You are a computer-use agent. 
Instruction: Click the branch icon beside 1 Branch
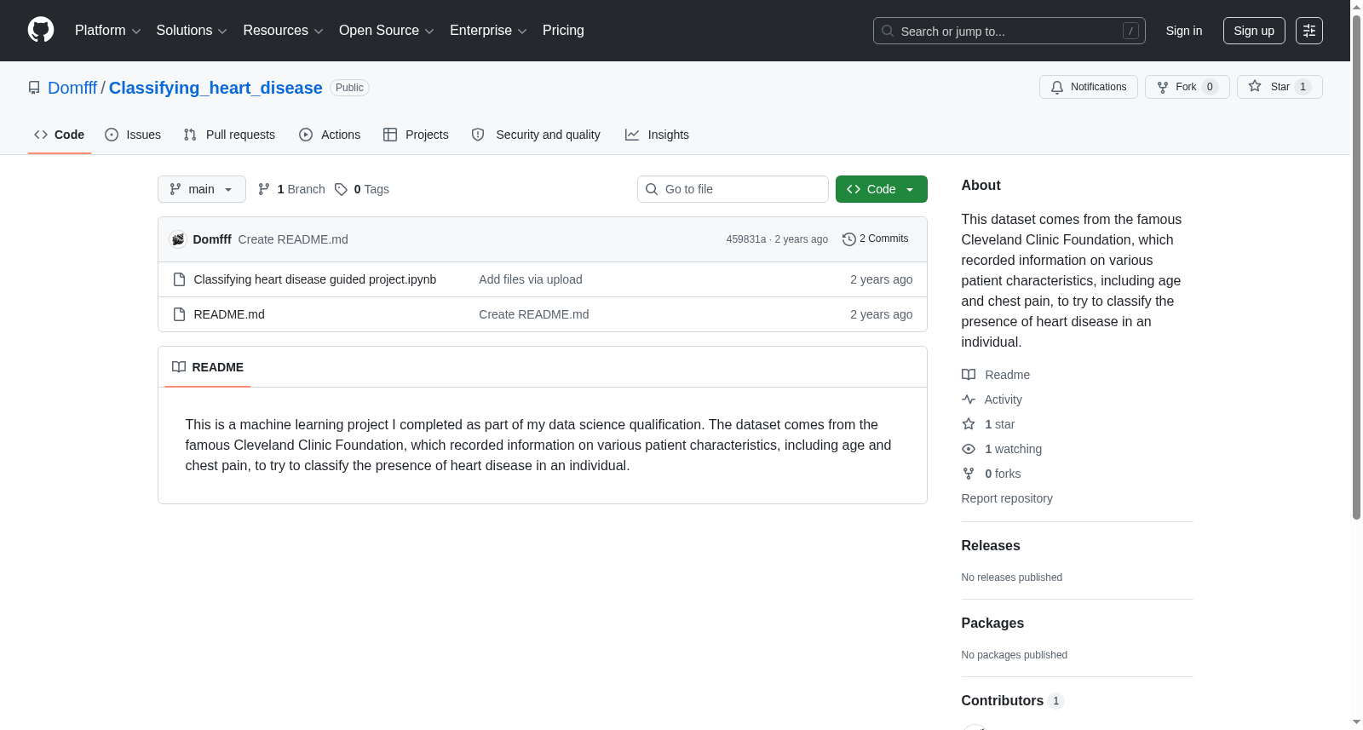pos(264,189)
